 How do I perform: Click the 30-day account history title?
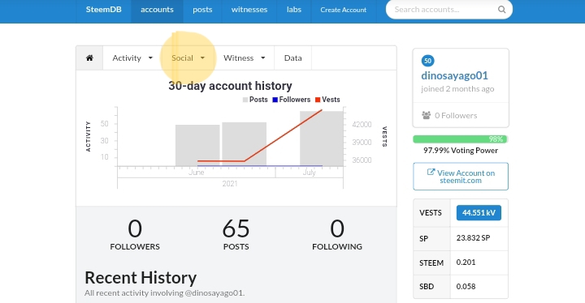[x=230, y=86]
